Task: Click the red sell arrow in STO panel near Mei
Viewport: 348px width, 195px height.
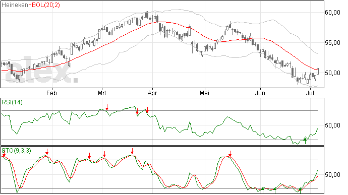Action: coord(230,154)
